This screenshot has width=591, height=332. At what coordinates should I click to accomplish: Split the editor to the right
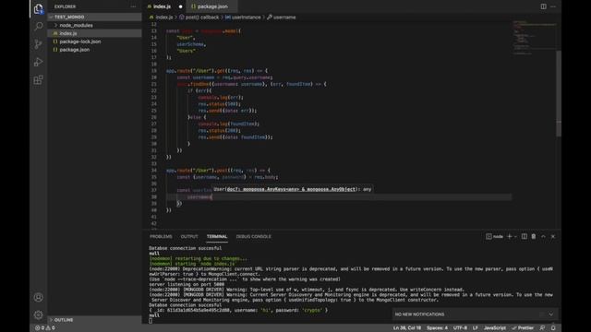pyautogui.click(x=543, y=6)
